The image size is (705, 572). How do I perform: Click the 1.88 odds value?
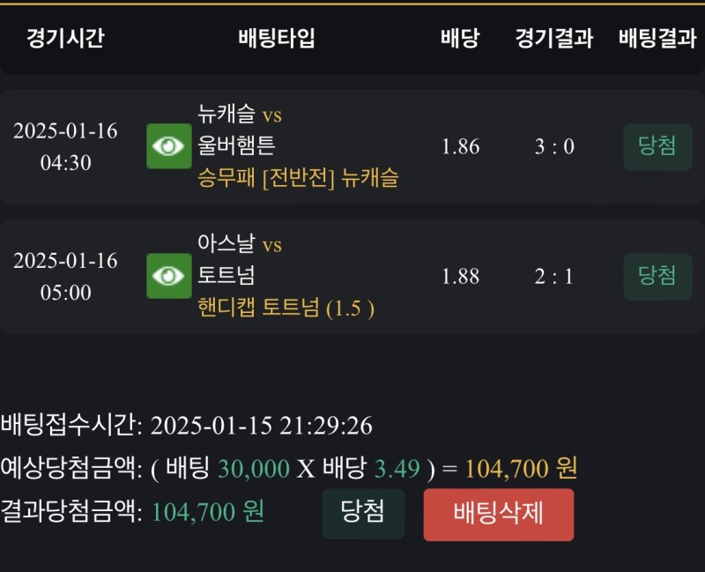460,276
